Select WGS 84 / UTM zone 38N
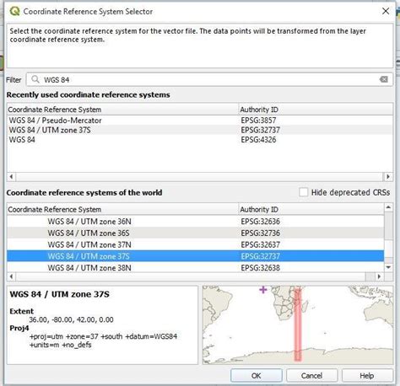Viewport: 400px width, 386px height. 196,268
